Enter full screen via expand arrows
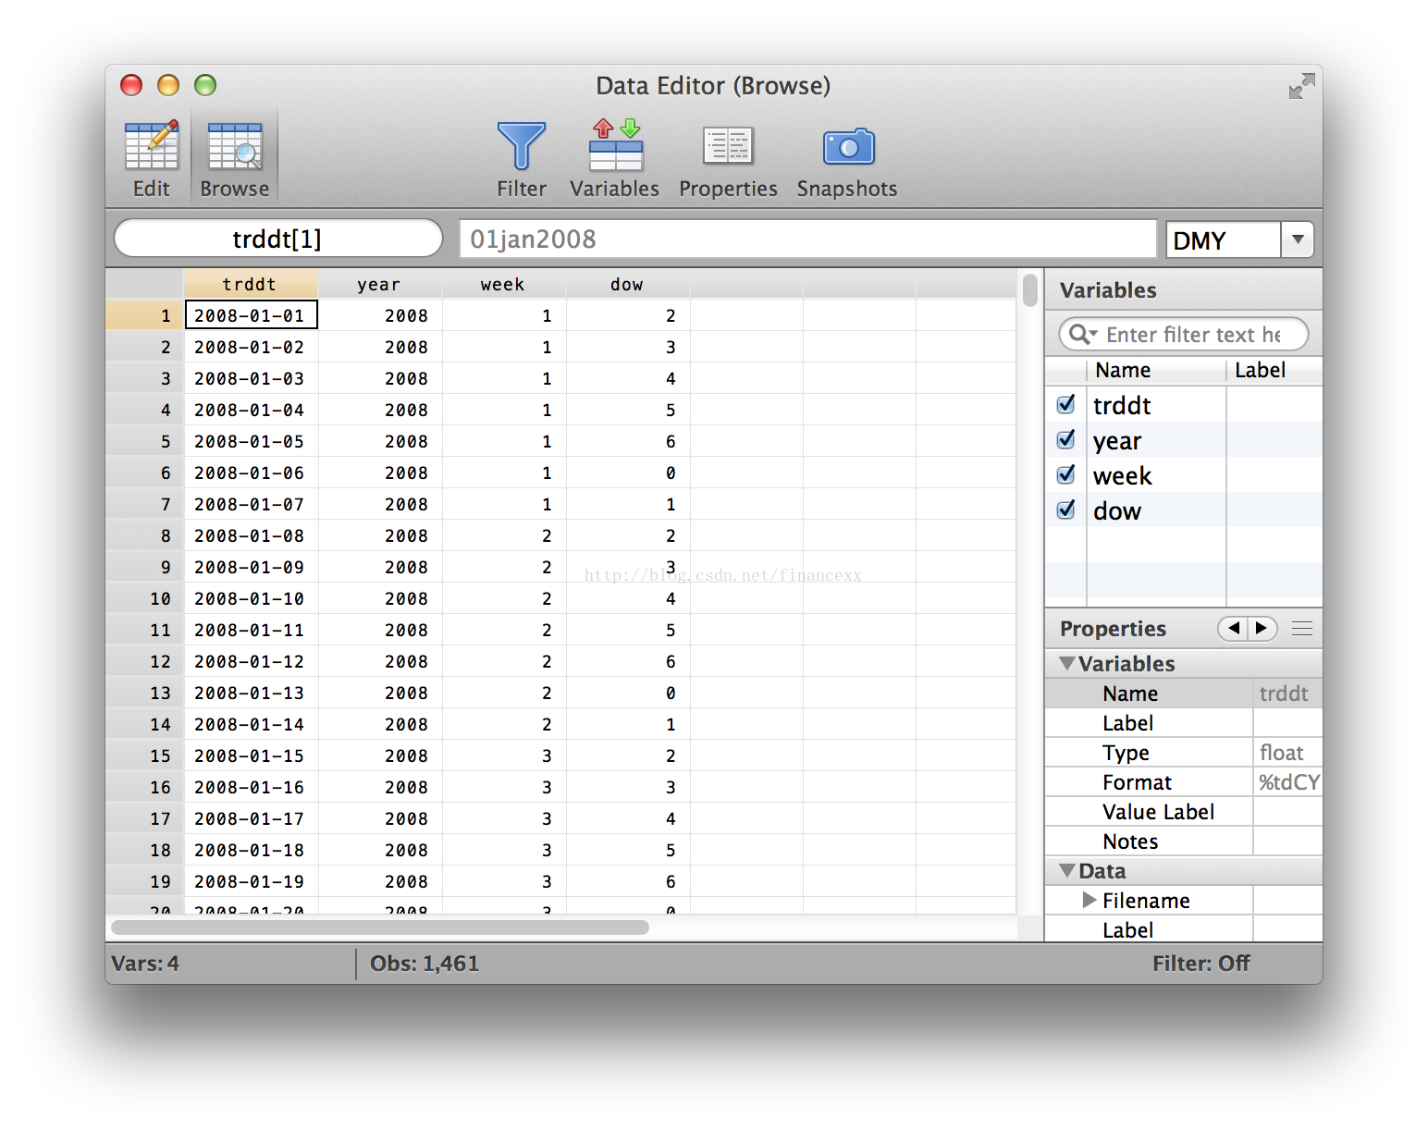Viewport: 1428px width, 1130px height. pos(1301,86)
